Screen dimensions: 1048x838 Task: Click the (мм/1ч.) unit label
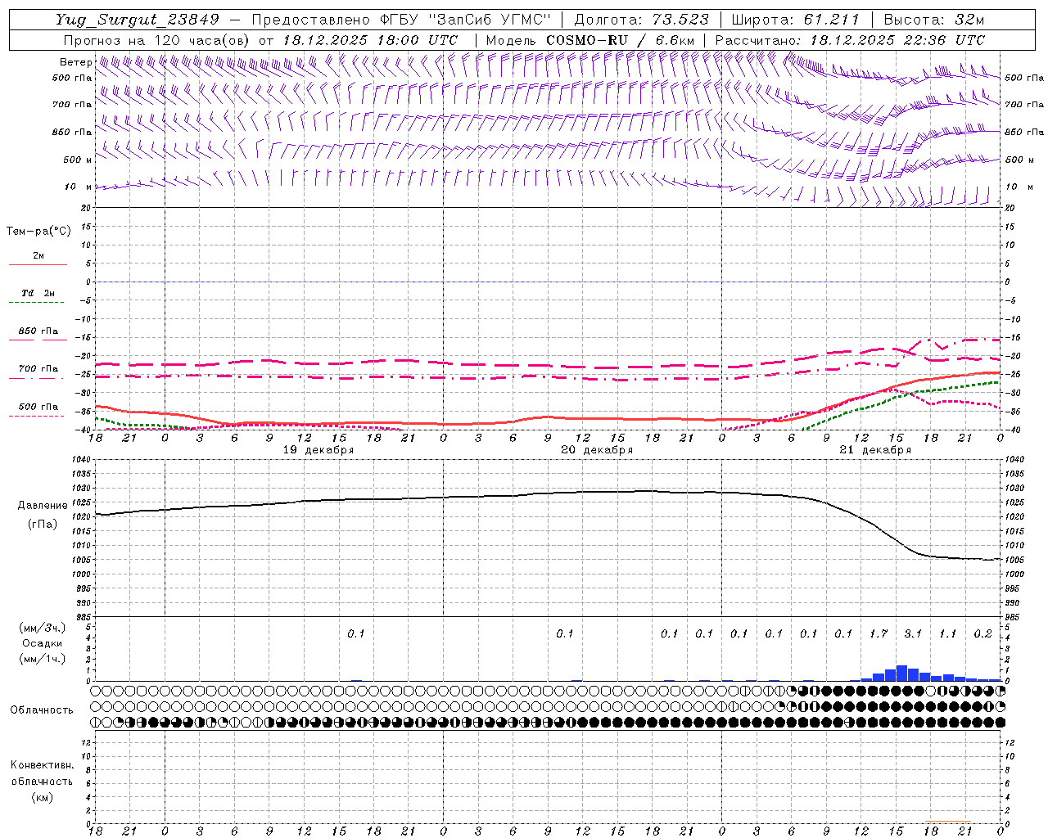(43, 659)
